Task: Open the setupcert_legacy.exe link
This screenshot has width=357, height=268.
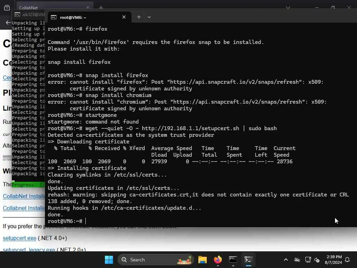Action: 29,249
